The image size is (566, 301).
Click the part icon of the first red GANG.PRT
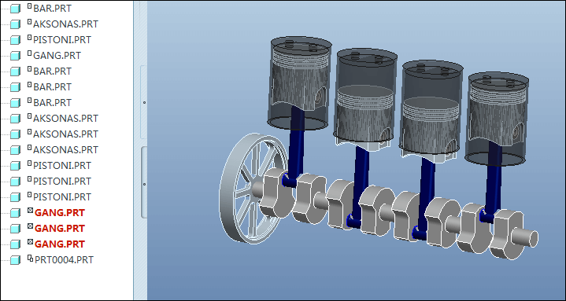pos(15,213)
